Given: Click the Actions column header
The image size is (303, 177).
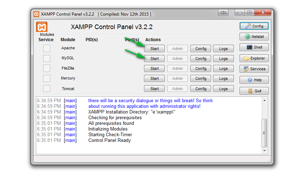Looking at the screenshot, I should click(x=153, y=40).
